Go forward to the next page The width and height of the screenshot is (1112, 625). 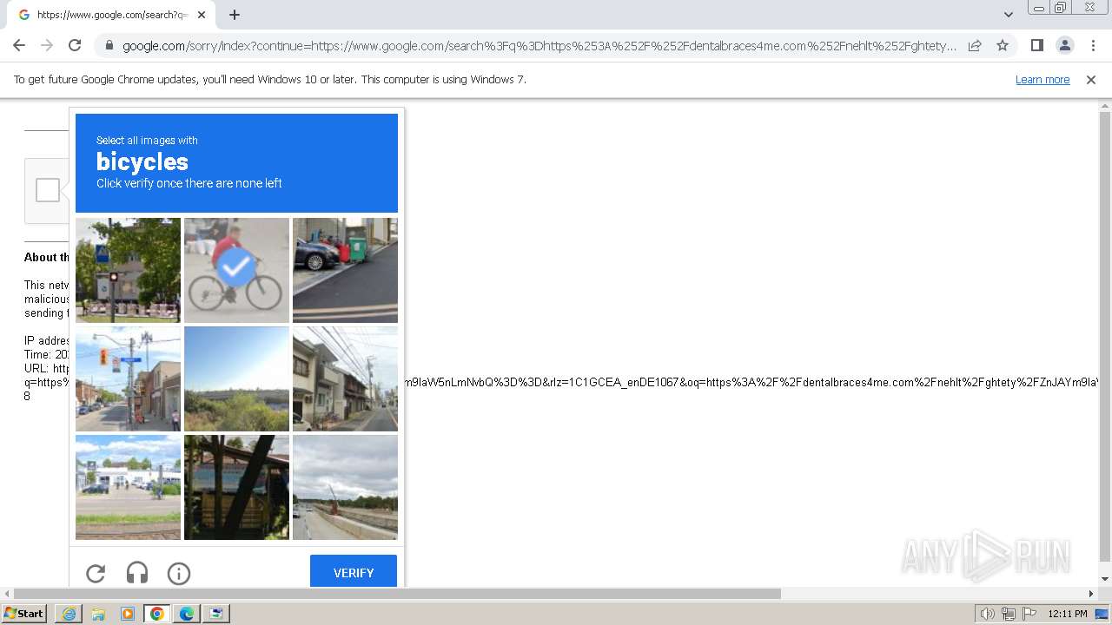[x=47, y=45]
